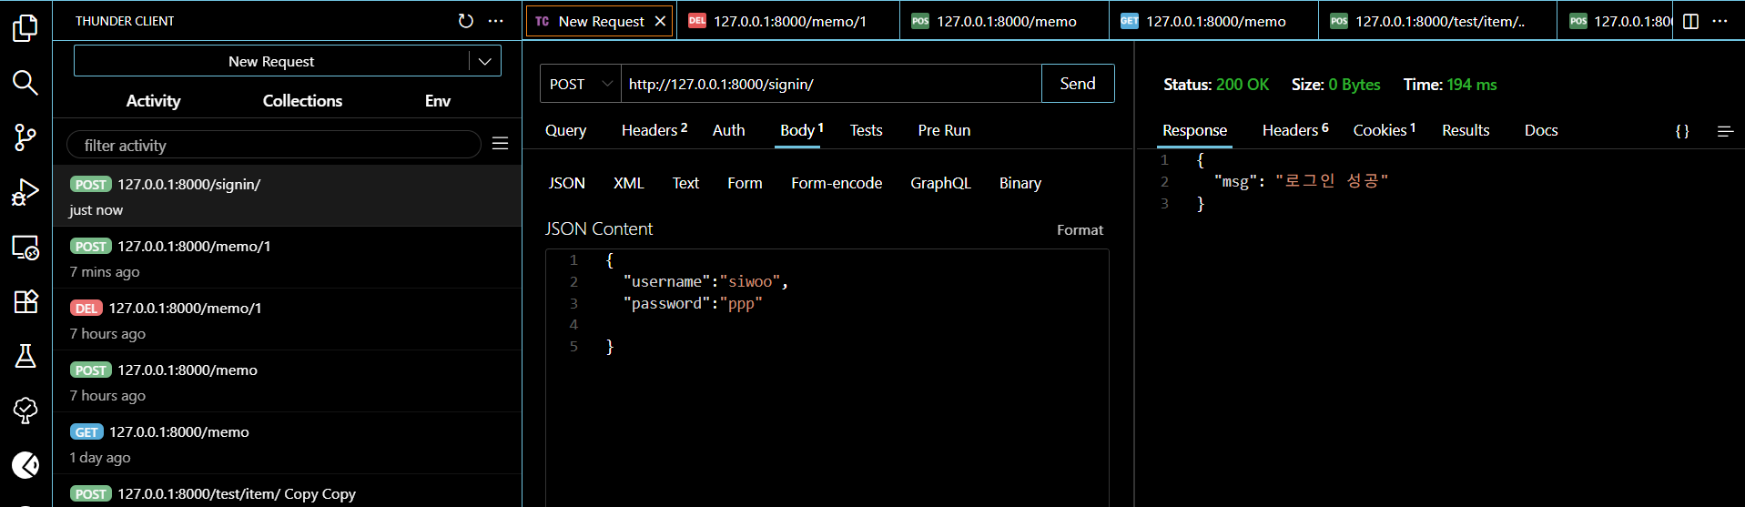Open the response Headers tab
This screenshot has height=507, width=1745.
[x=1295, y=130]
